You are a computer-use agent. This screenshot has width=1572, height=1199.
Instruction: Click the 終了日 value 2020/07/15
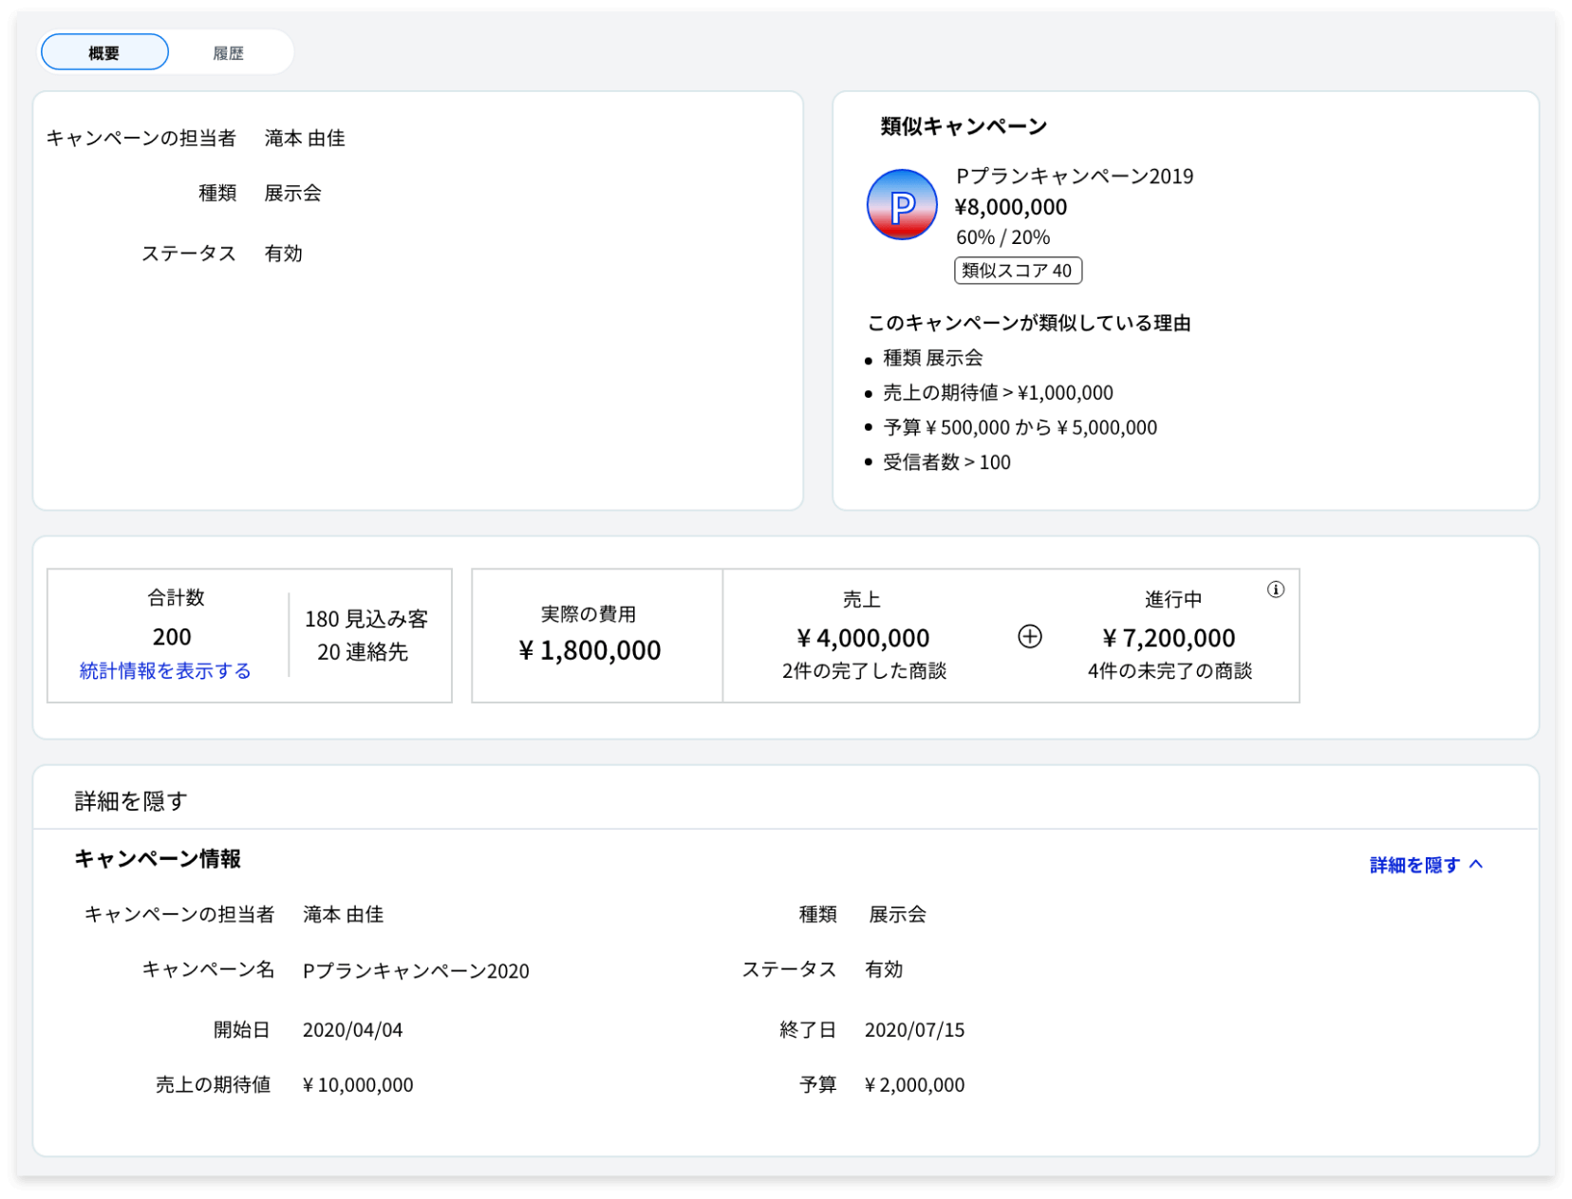(x=914, y=1030)
